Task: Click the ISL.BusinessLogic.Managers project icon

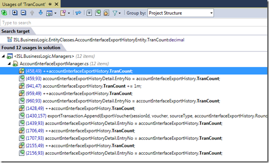Action: tap(10, 56)
